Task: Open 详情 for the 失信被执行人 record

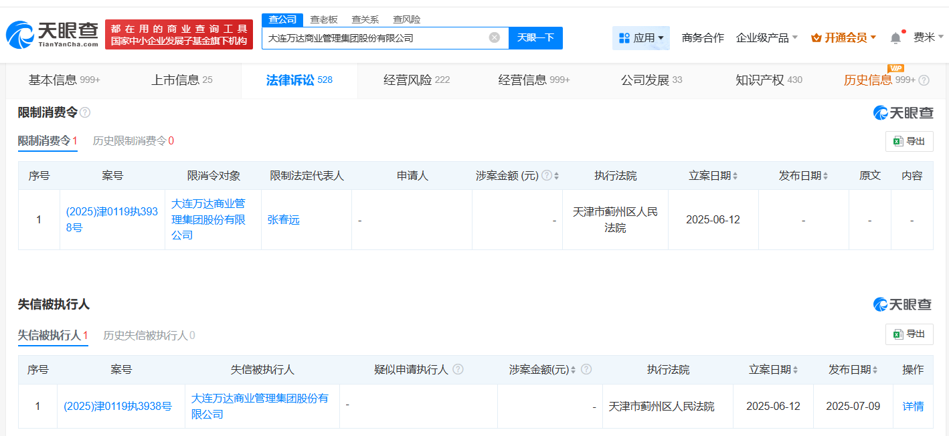Action: (913, 406)
